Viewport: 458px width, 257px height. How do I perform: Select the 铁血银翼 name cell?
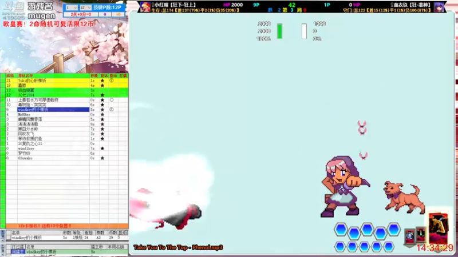(53, 90)
